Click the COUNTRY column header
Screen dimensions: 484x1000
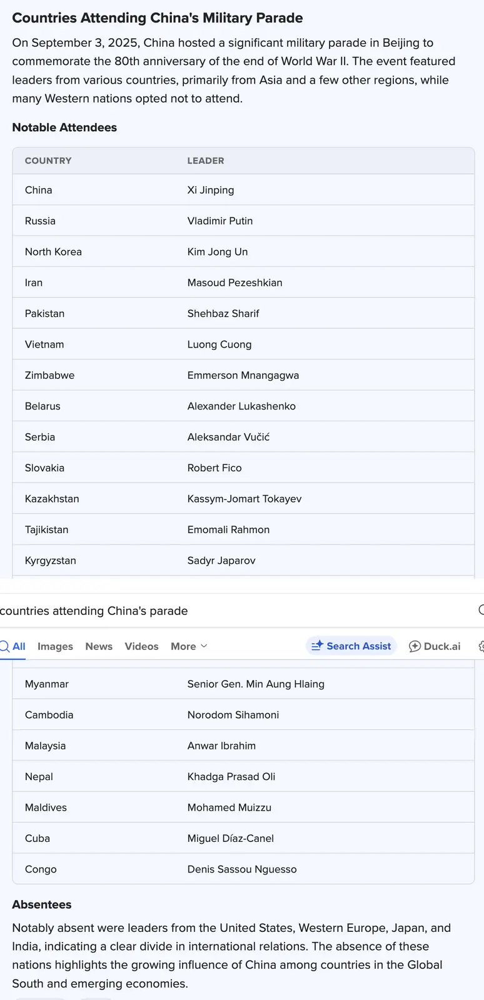tap(48, 161)
